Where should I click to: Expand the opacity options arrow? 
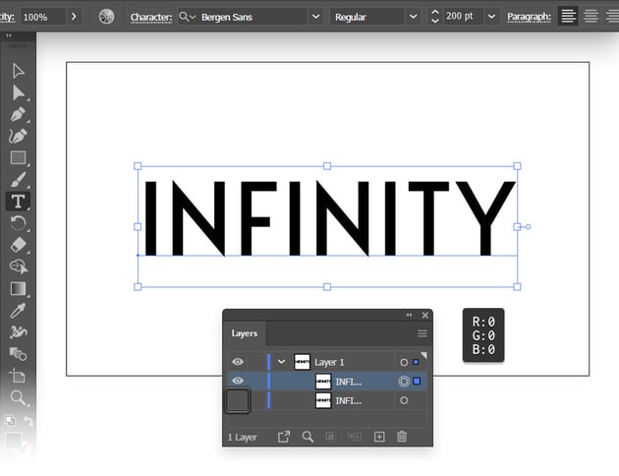74,17
